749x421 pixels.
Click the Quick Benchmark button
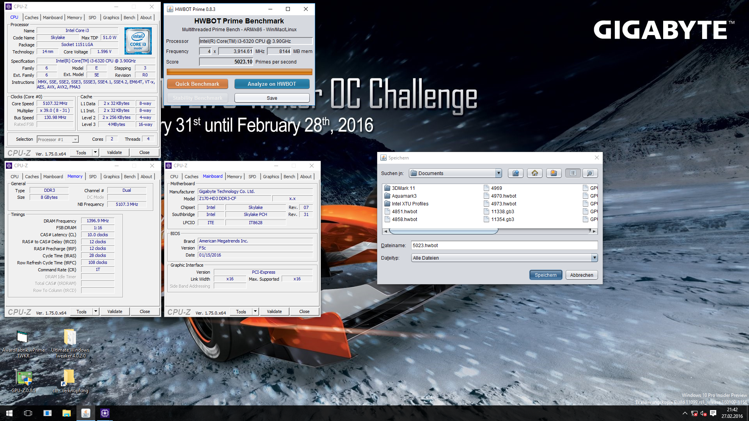coord(197,84)
